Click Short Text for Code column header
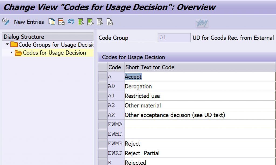 tap(200, 67)
